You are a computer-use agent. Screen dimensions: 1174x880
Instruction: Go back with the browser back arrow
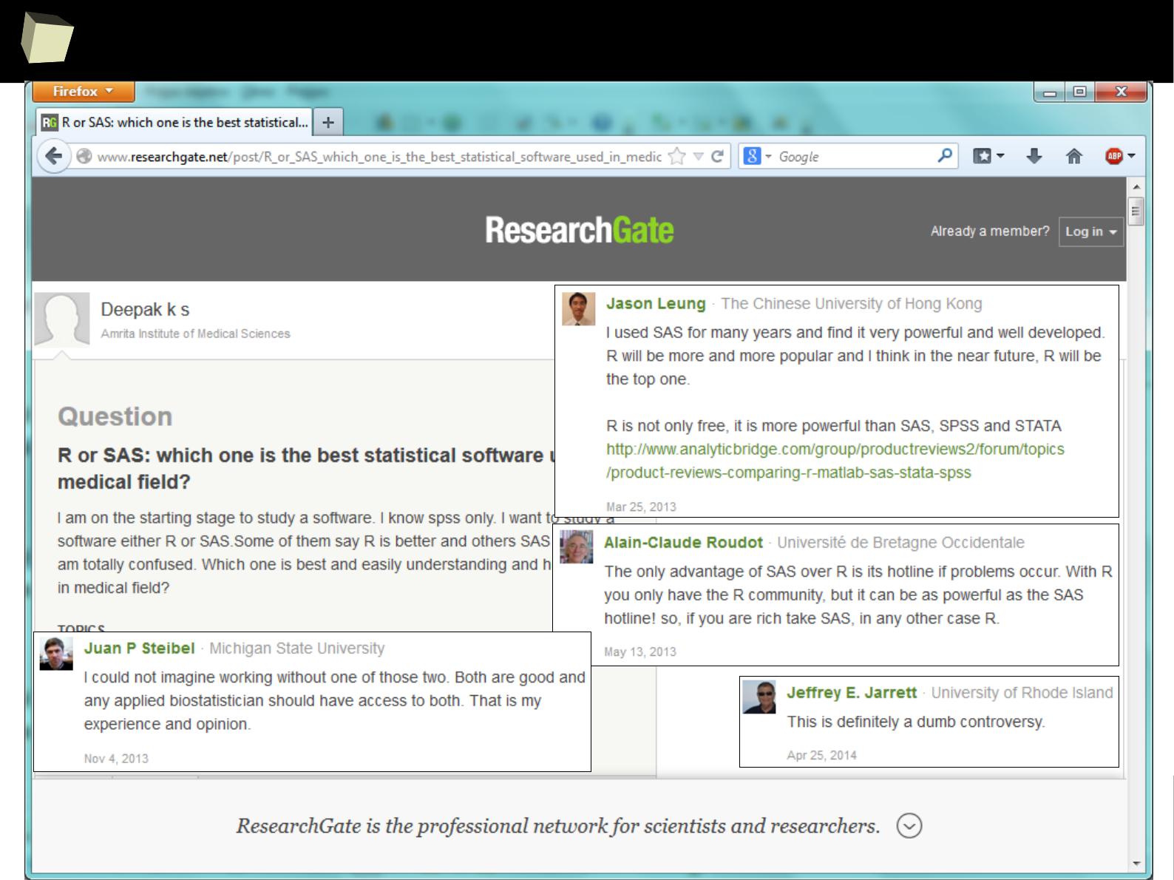(x=53, y=157)
